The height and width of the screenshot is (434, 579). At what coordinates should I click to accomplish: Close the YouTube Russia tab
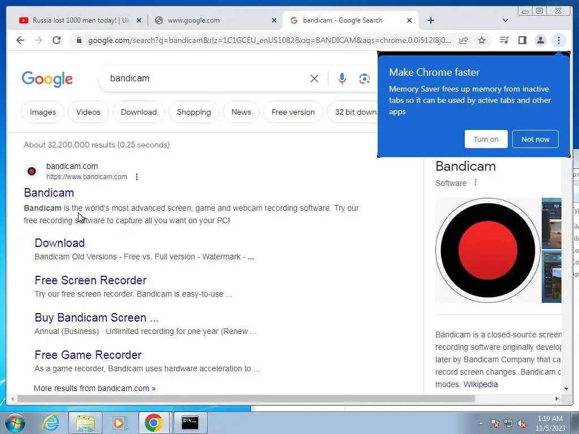(139, 21)
